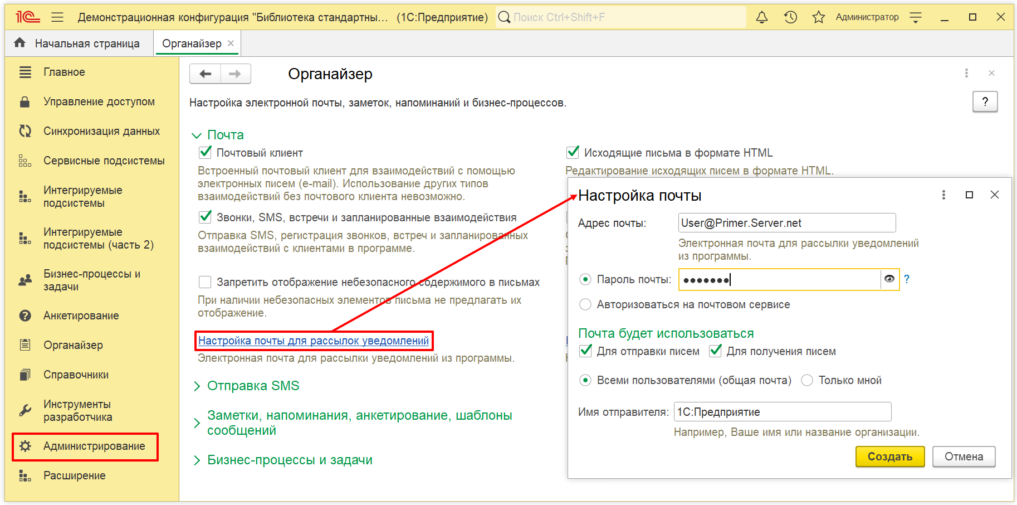Open the Расширение sidebar section
Viewport: 1017px width, 505px height.
[x=92, y=475]
